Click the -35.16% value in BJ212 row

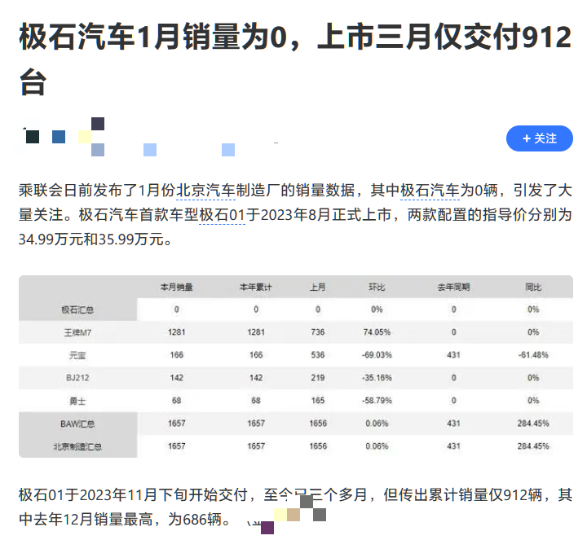(x=377, y=378)
